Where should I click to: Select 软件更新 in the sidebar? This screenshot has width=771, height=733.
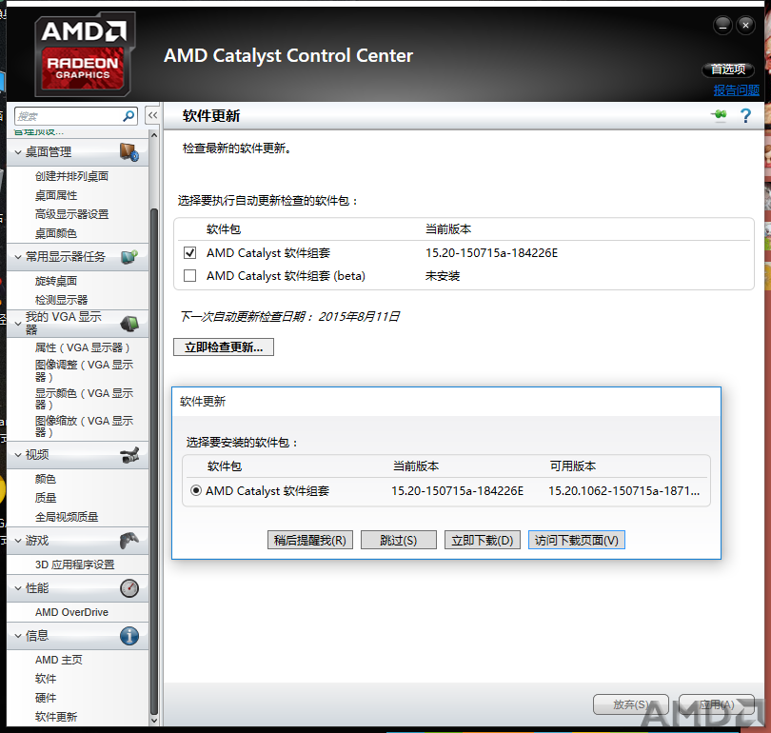coord(56,717)
